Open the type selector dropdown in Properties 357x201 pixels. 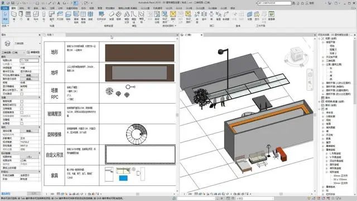40,43
